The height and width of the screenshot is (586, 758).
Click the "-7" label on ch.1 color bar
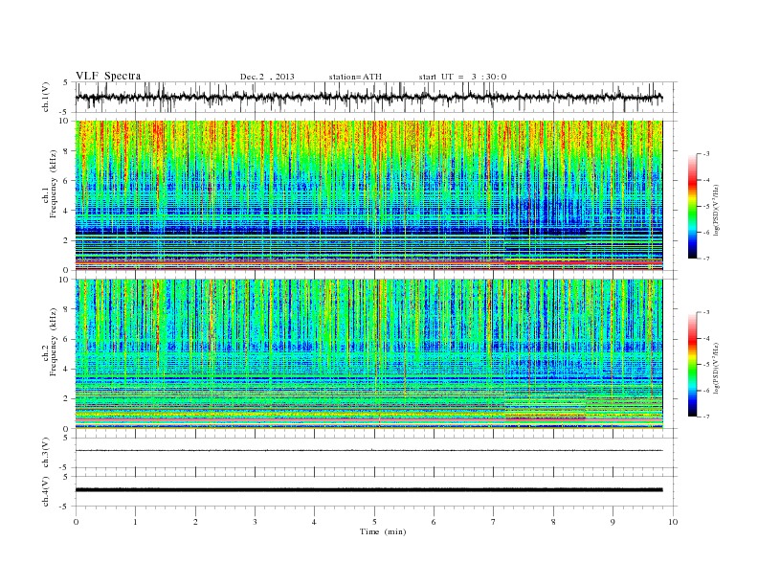coord(706,259)
